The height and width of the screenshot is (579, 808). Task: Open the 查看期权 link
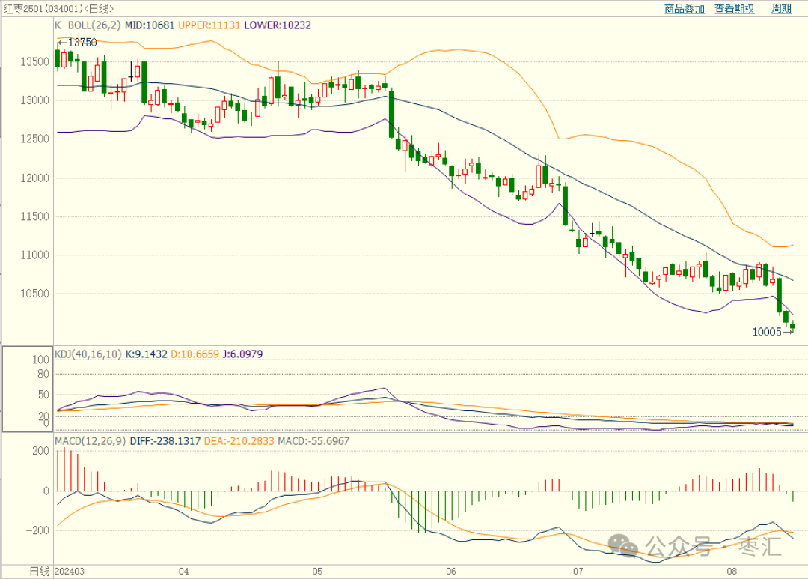[735, 9]
